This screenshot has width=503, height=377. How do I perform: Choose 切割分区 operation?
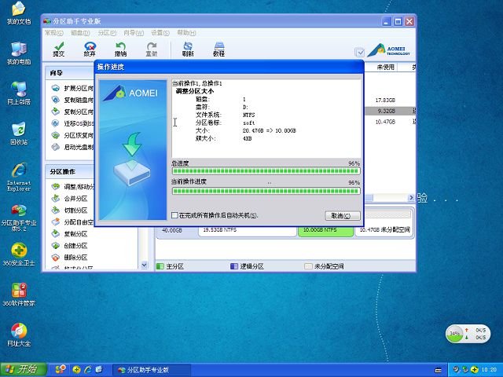tap(70, 210)
